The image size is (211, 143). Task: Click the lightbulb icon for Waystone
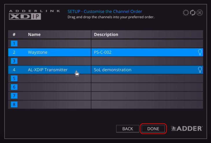(x=200, y=52)
